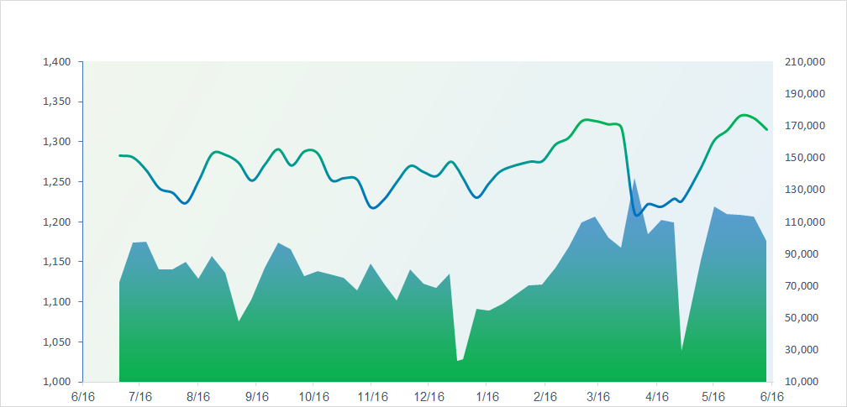
Task: Select the 7/16 date label
Action: pyautogui.click(x=140, y=396)
